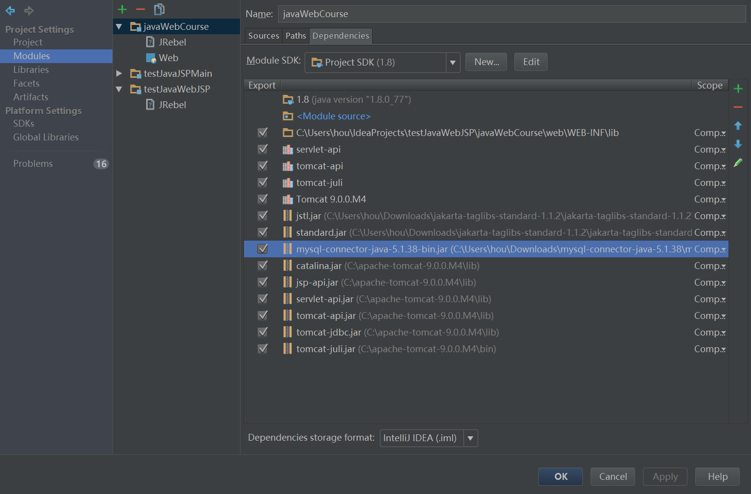The image size is (751, 494).
Task: Uncheck the Export checkbox for servlet-api
Action: click(x=263, y=149)
